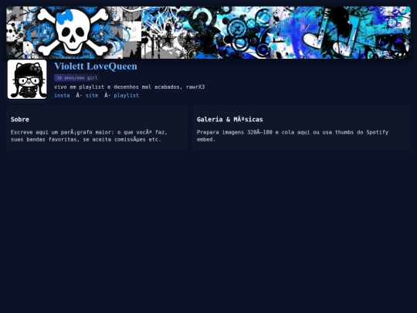Screen dimensions: 417x313
Task: Select the Violett LoveQueen profile name
Action: click(x=96, y=66)
